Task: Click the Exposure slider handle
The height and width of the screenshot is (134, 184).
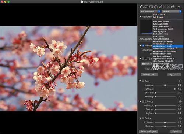Action: (x=165, y=85)
